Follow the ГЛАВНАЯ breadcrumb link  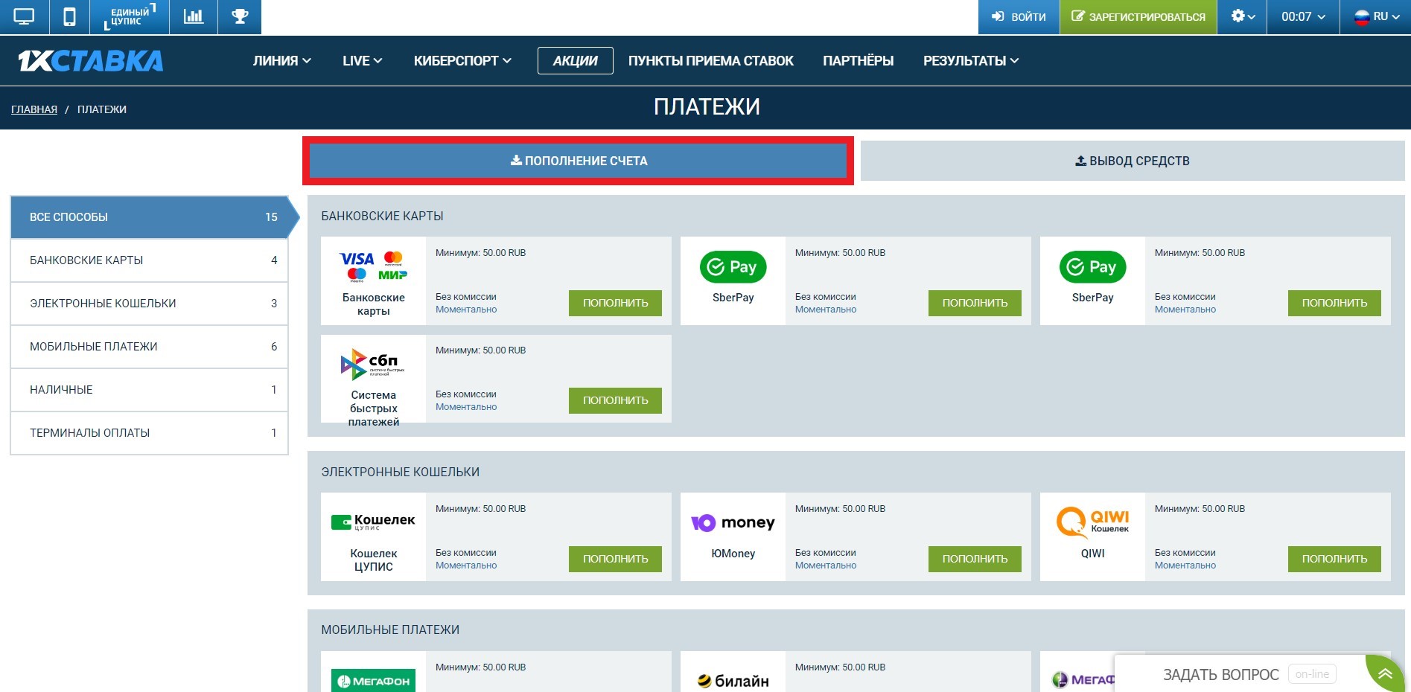tap(34, 109)
